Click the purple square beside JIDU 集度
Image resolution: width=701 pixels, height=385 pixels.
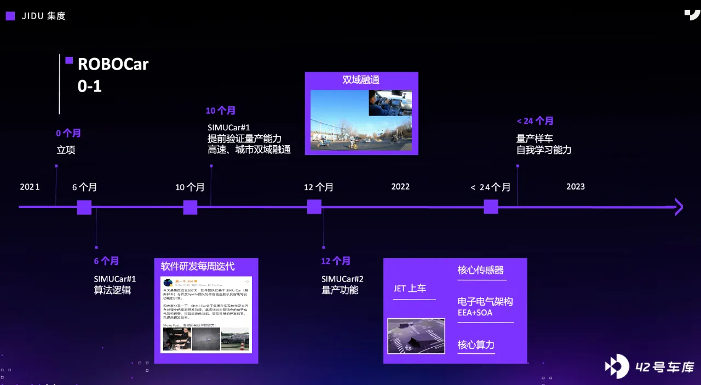[x=10, y=16]
